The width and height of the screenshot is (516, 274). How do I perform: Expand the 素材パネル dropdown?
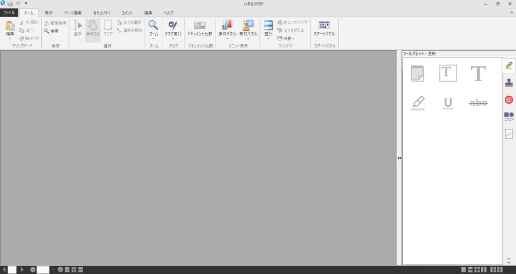[x=248, y=38]
